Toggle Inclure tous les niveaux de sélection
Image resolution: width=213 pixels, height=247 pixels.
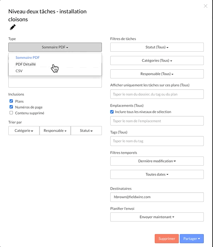click(112, 112)
